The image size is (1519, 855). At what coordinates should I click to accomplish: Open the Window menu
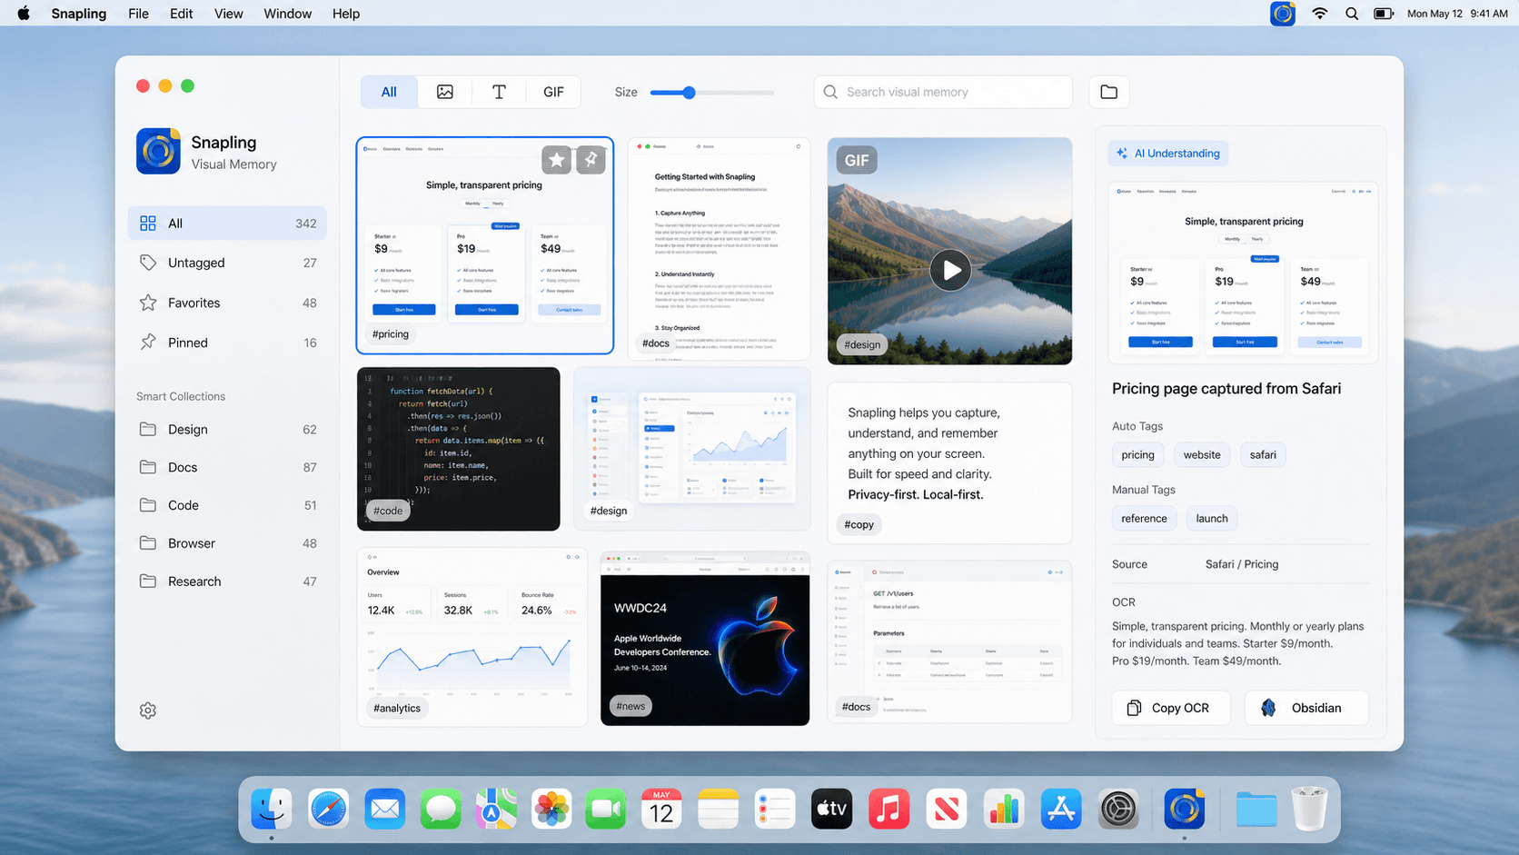coord(287,14)
